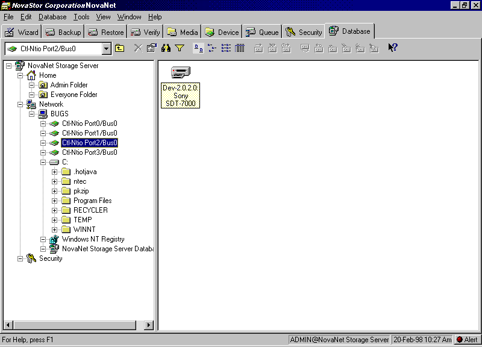
Task: Open the Tools menu
Action: click(81, 17)
